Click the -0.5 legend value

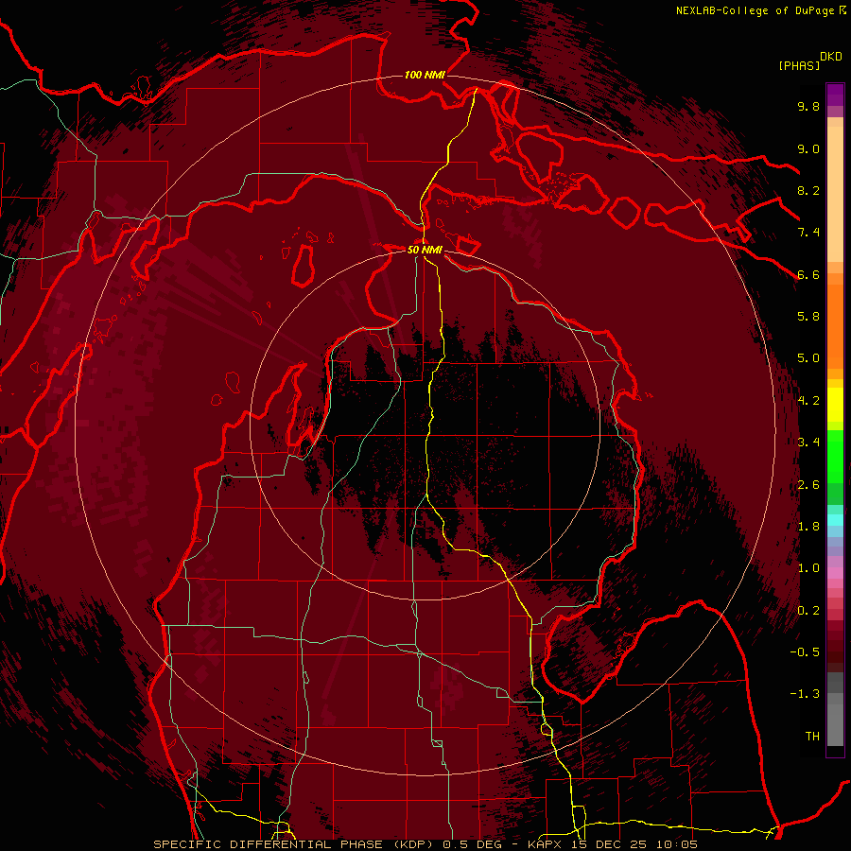805,652
